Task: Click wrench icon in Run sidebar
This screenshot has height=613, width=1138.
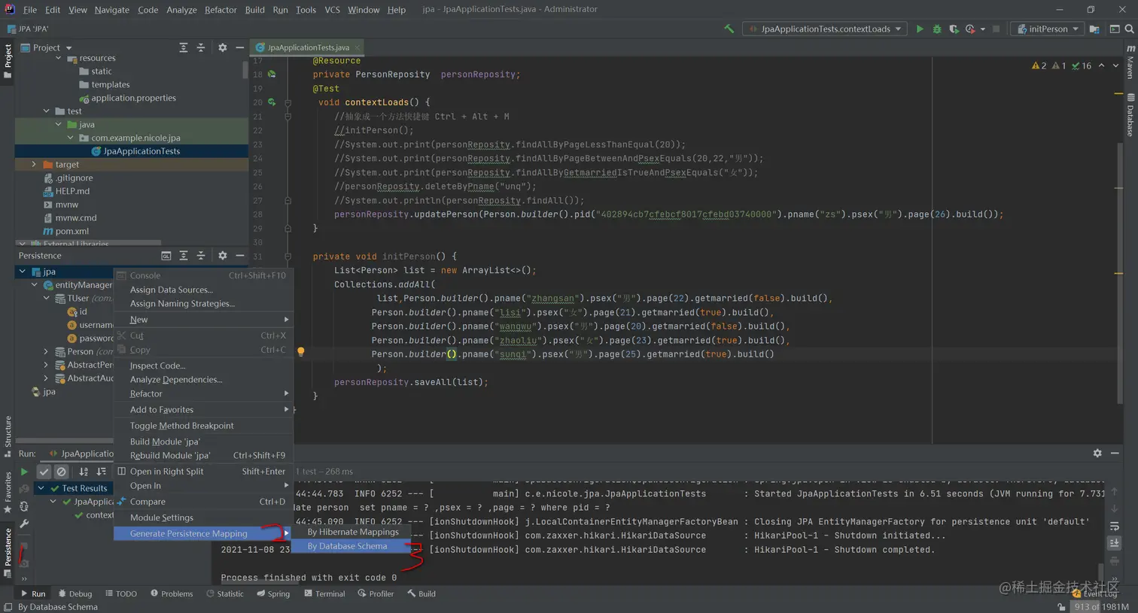Action: coord(23,523)
